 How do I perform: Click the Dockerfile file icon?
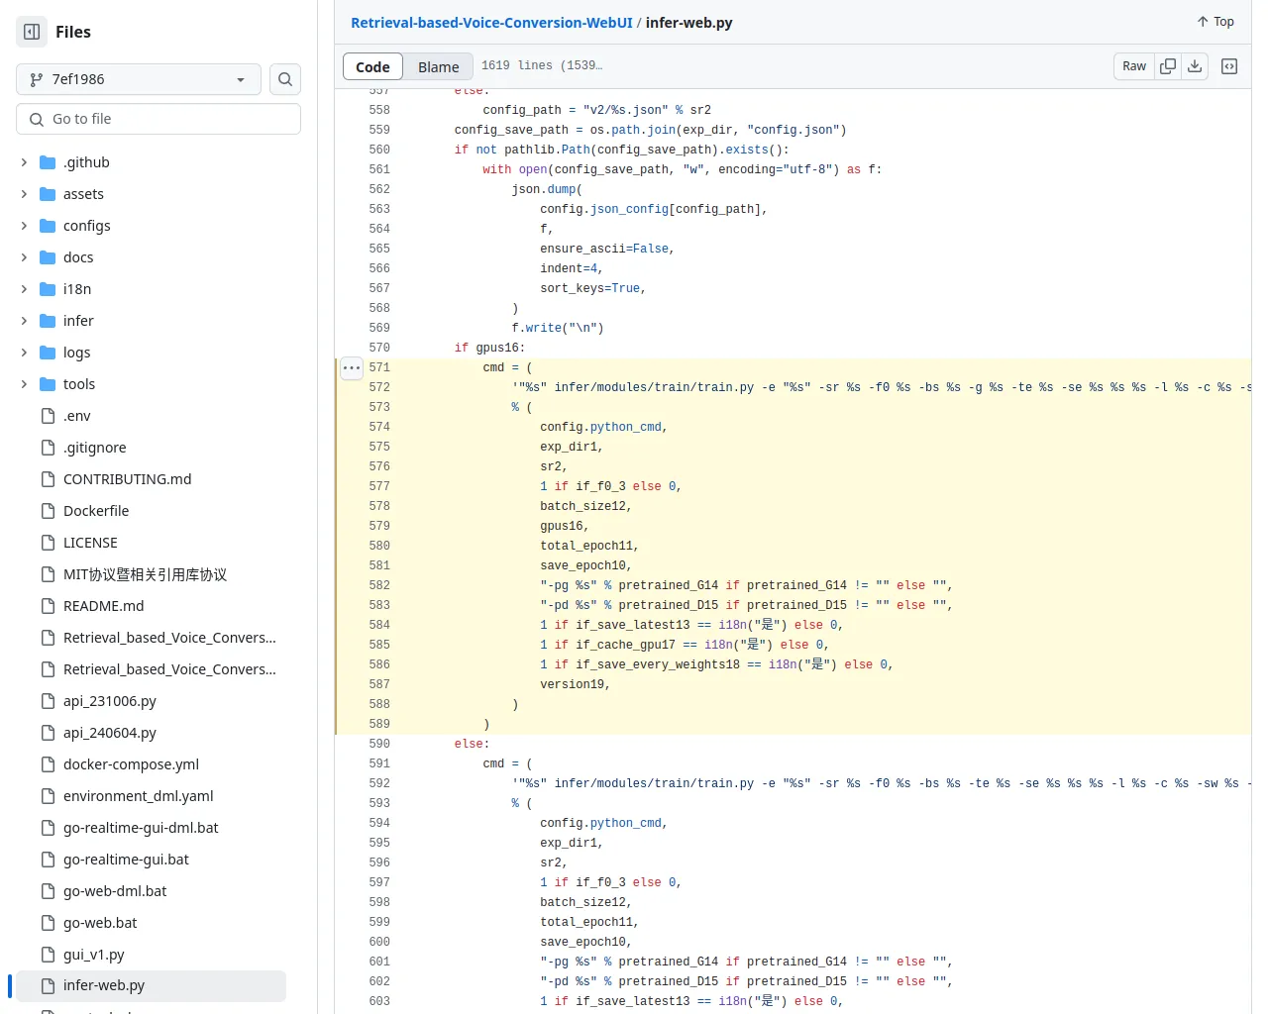[x=48, y=511]
